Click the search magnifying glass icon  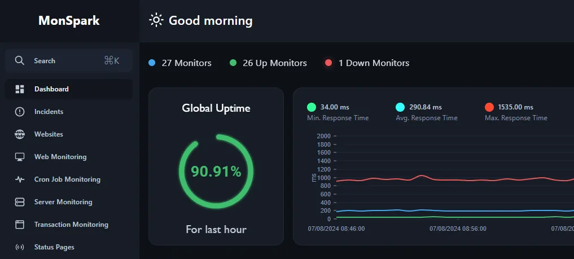(20, 61)
